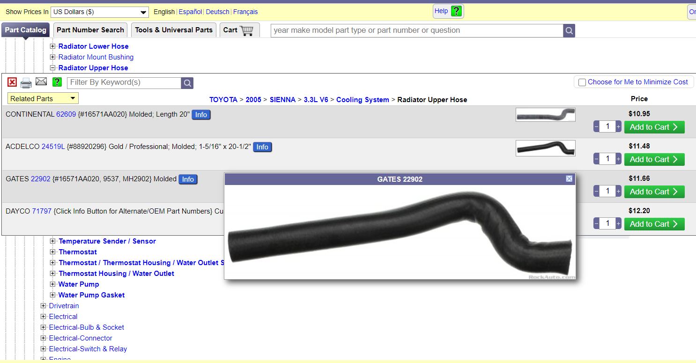Image resolution: width=696 pixels, height=363 pixels.
Task: Switch language to Deutsch
Action: [x=218, y=12]
